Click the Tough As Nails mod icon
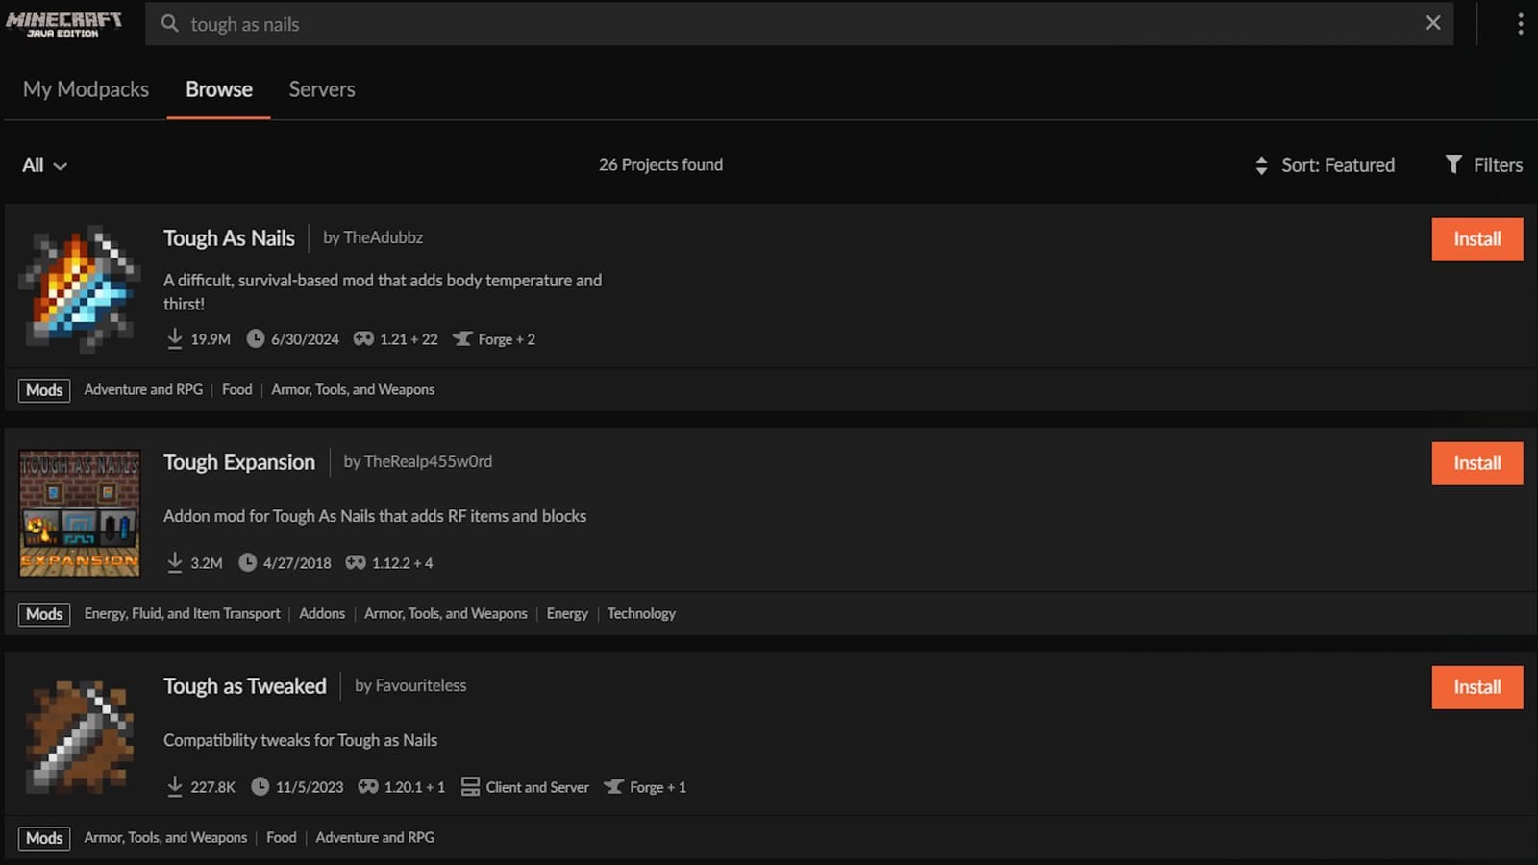Viewport: 1538px width, 865px height. click(x=80, y=287)
